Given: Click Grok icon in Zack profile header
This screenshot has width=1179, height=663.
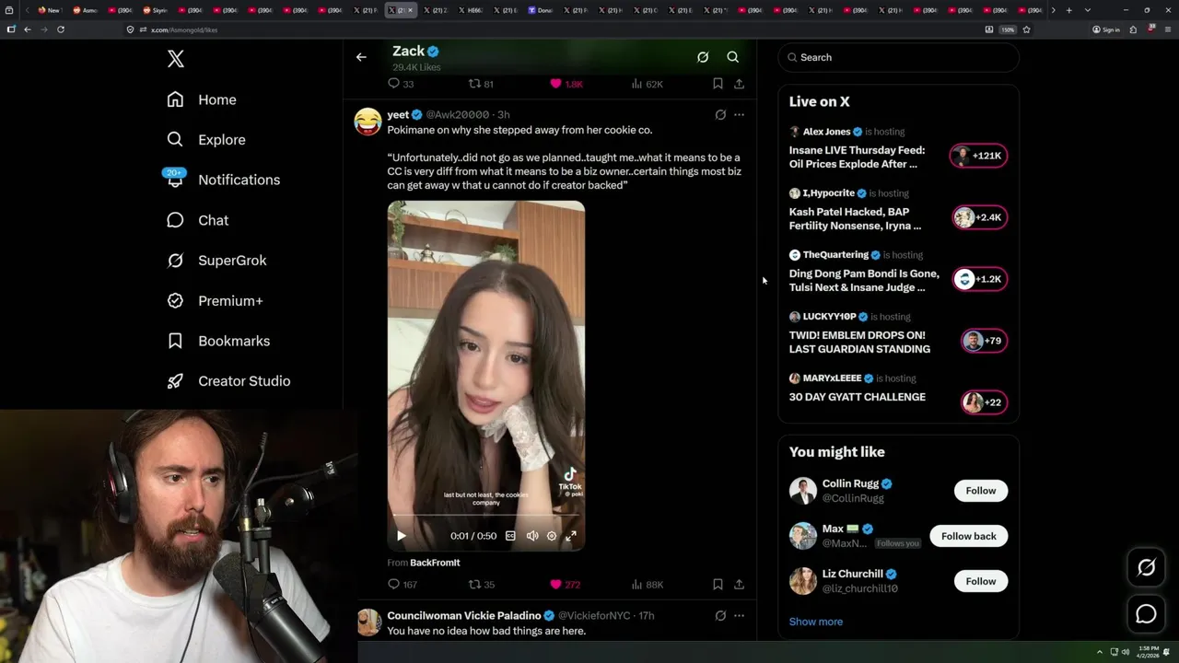Looking at the screenshot, I should coord(703,57).
